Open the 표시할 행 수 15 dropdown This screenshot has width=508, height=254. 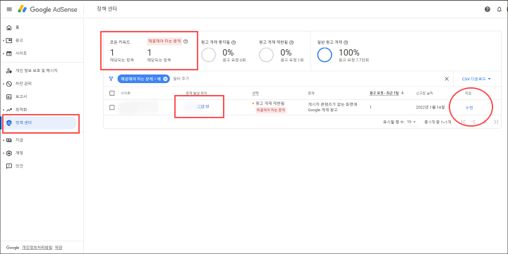pyautogui.click(x=411, y=122)
